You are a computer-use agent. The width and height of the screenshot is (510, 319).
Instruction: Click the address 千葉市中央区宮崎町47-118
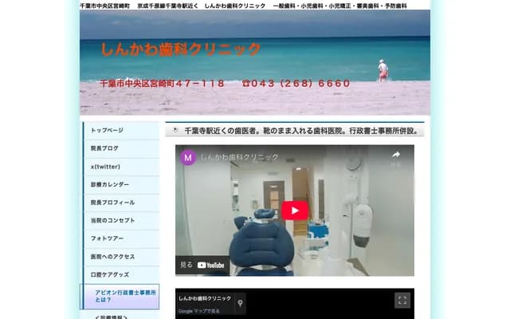point(162,84)
